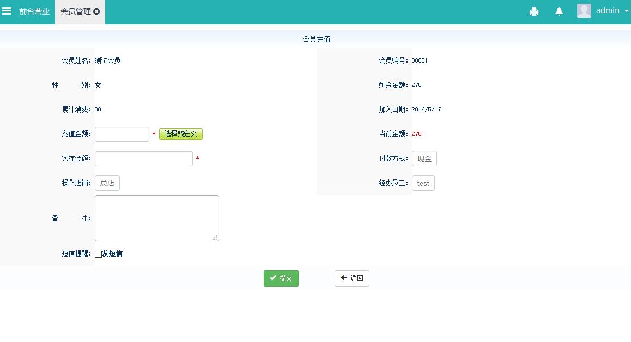
Task: Focus the 充值金额 input field
Action: coord(122,134)
